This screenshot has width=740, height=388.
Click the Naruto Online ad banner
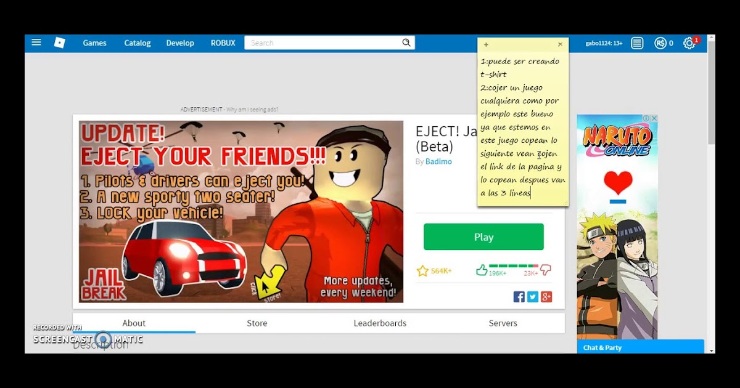click(x=617, y=227)
